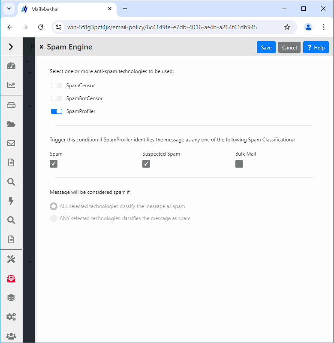This screenshot has height=343, width=334.
Task: Click the SpamCensor label text
Action: [x=81, y=86]
